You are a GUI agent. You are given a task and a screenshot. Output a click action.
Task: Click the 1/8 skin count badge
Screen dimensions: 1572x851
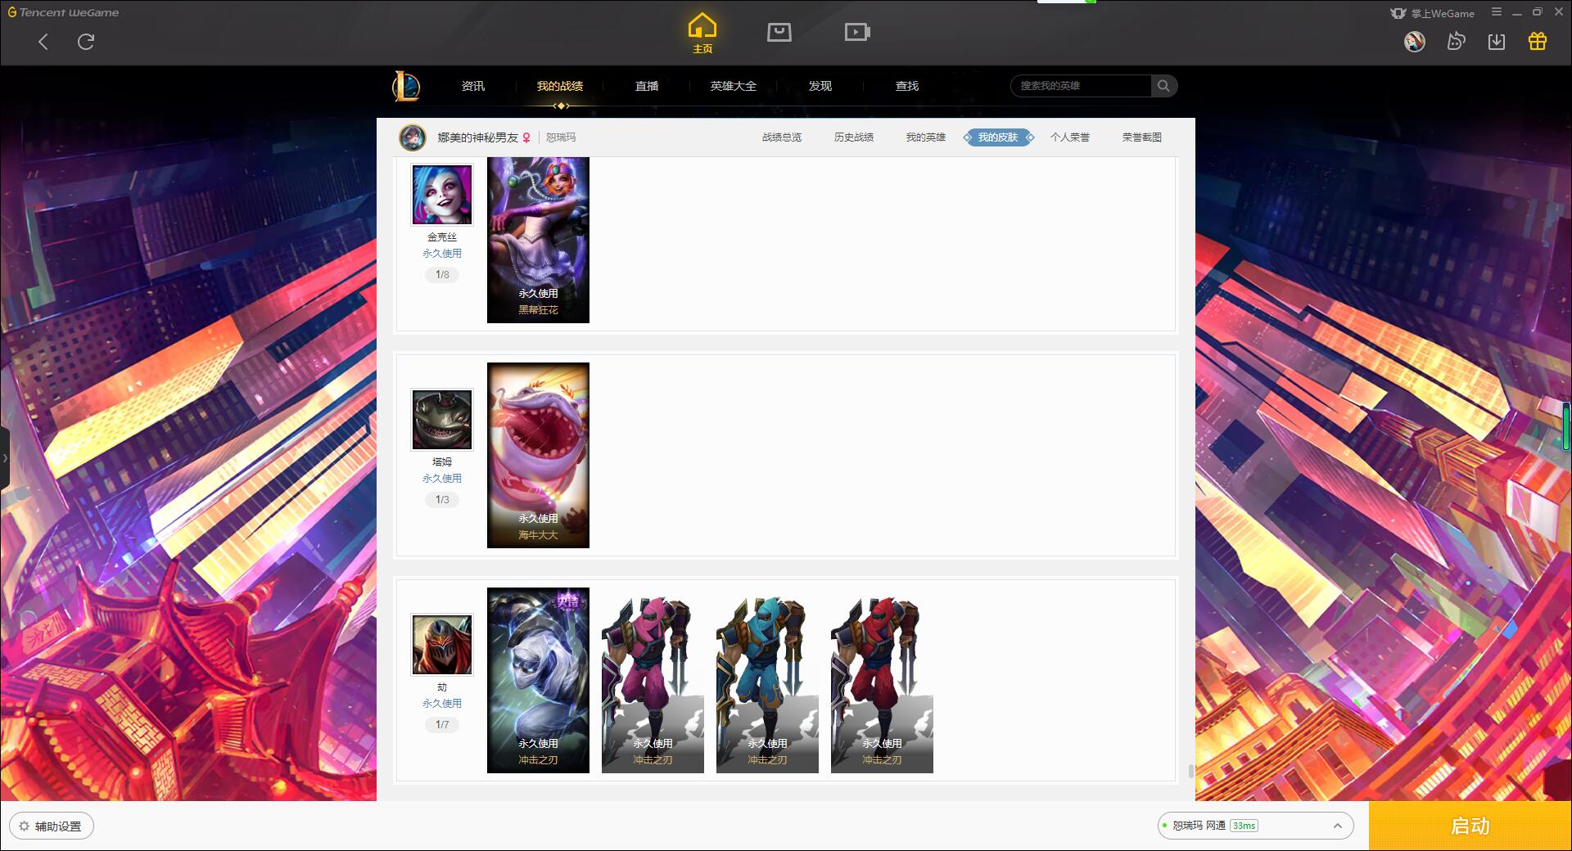(x=442, y=275)
